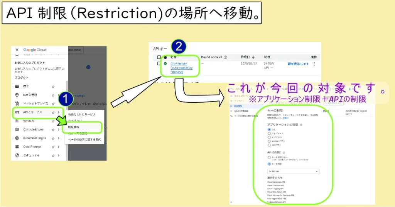Click Cloud Logging API in selected list
This screenshot has width=395, height=207.
click(275, 189)
